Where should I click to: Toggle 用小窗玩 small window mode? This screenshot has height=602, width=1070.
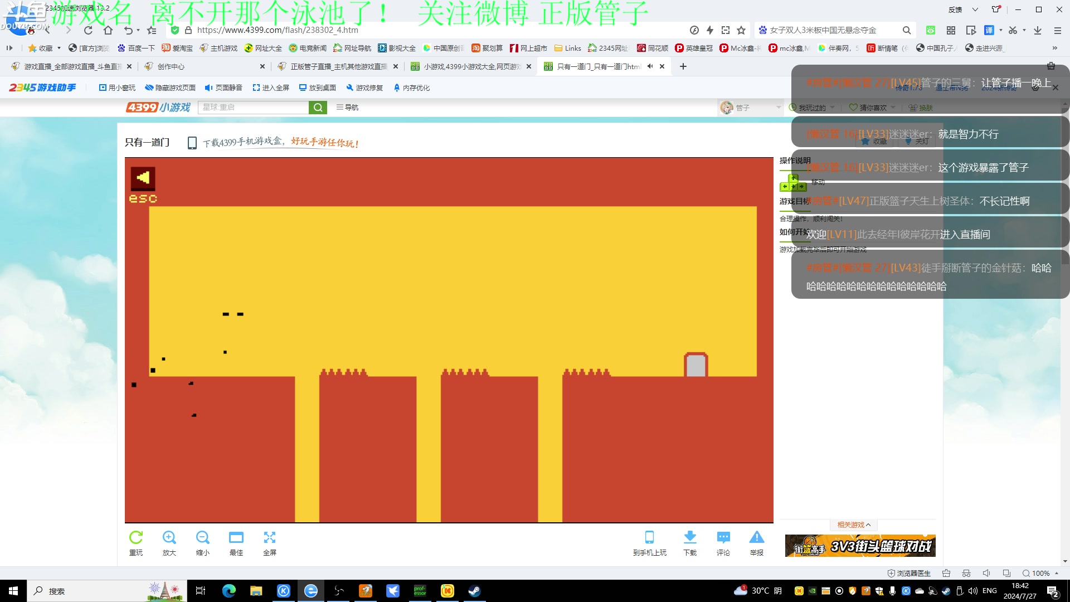[117, 88]
